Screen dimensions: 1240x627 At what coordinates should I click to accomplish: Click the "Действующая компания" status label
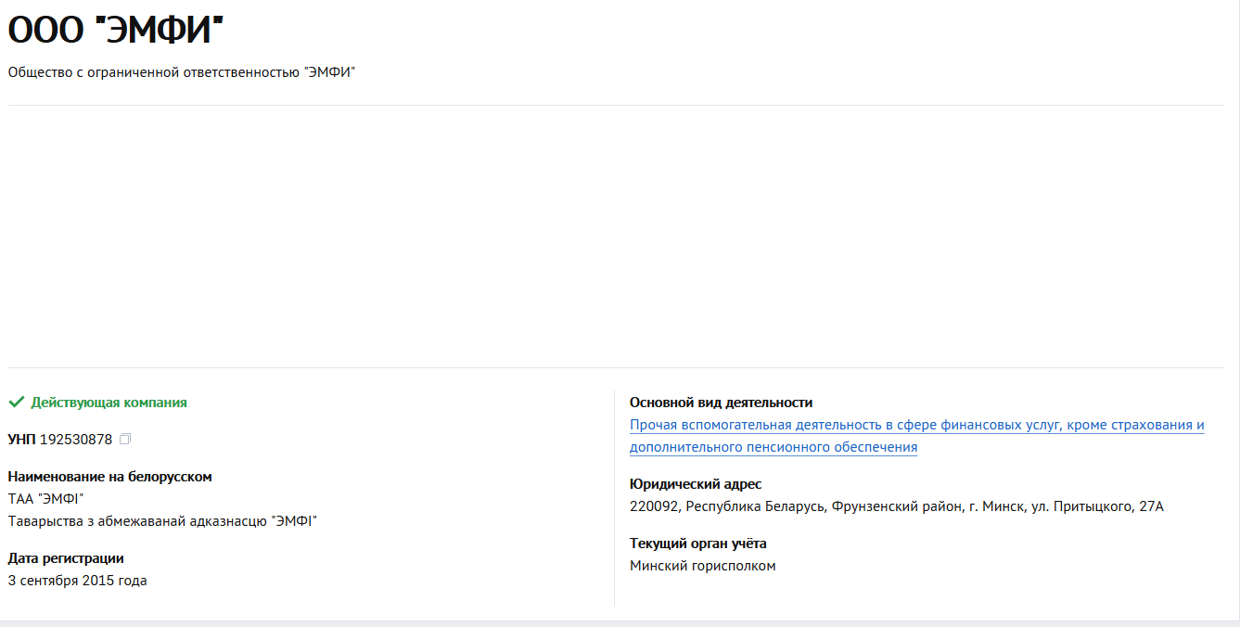tap(109, 403)
